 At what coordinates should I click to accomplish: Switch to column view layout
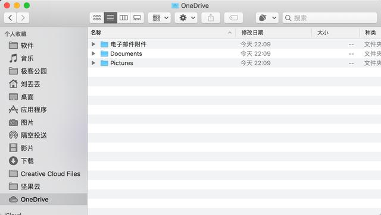tap(124, 18)
